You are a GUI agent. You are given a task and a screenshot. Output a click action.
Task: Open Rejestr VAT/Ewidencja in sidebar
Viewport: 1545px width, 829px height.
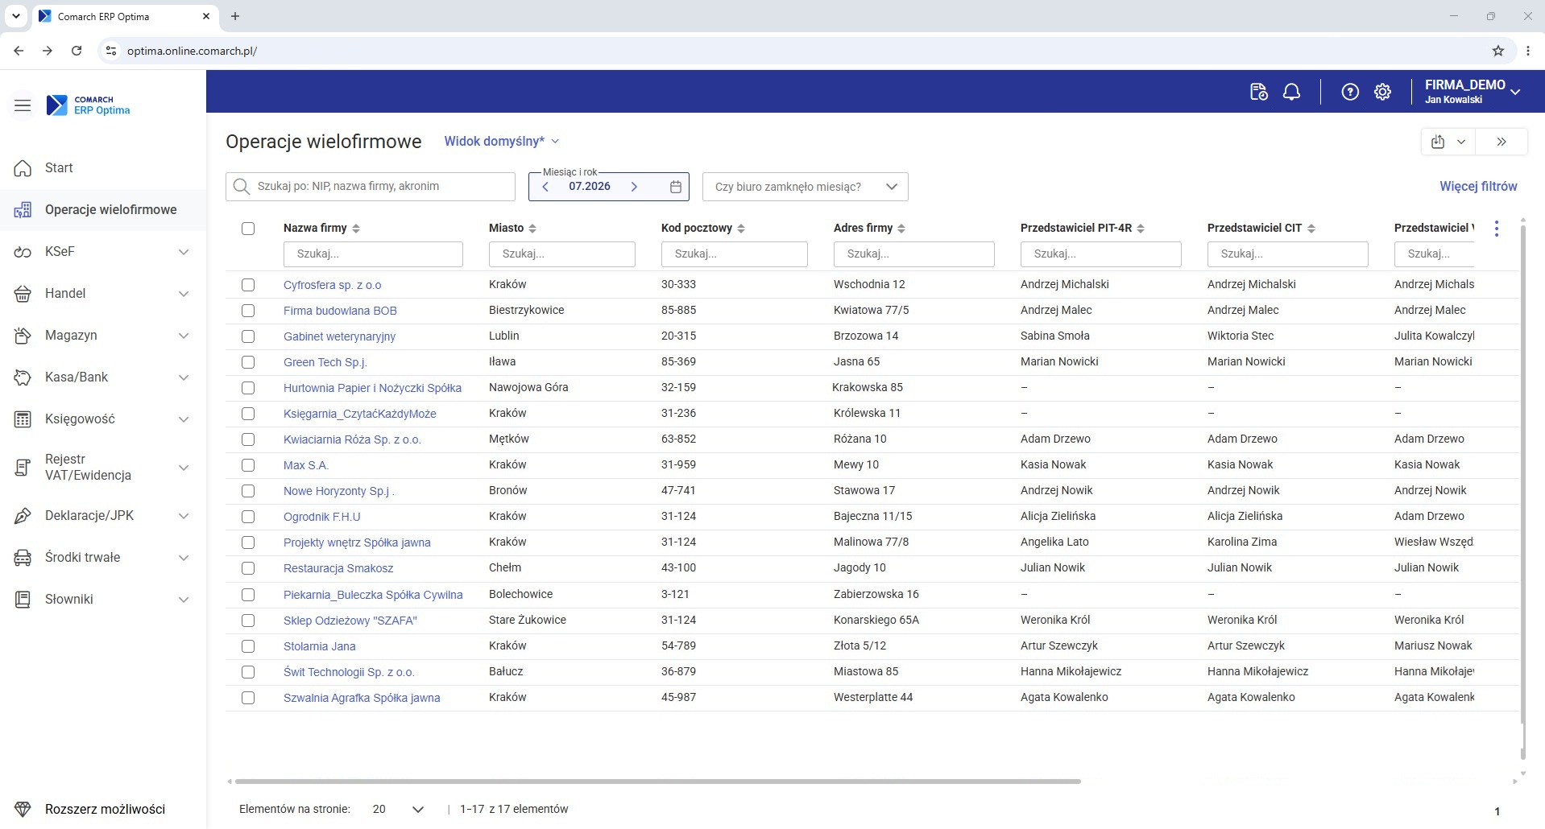[103, 468]
